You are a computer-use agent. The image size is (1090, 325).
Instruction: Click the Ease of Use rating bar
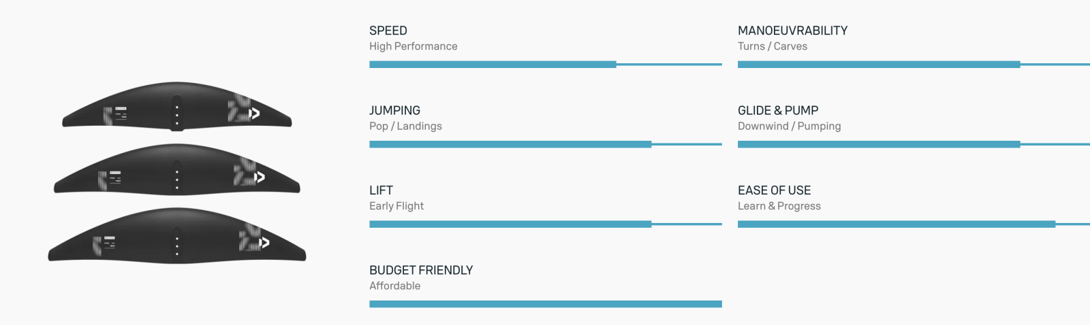click(913, 224)
